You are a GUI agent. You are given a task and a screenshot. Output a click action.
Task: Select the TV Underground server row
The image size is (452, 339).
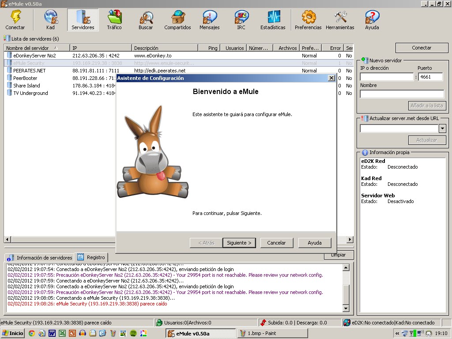coord(60,93)
